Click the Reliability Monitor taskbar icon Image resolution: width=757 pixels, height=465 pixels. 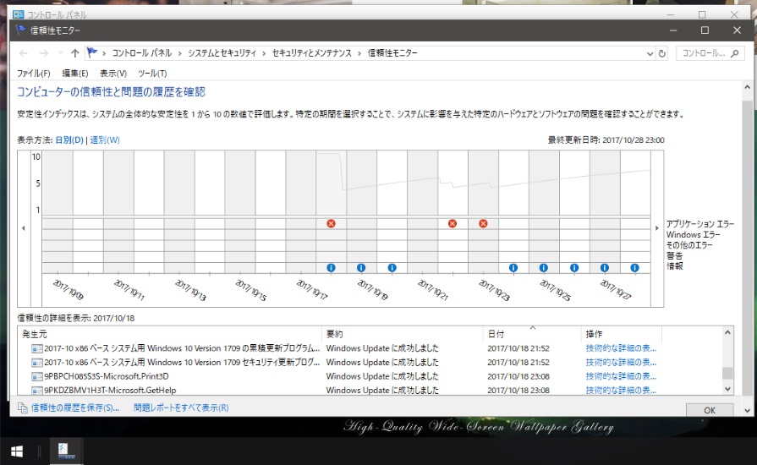(x=66, y=451)
